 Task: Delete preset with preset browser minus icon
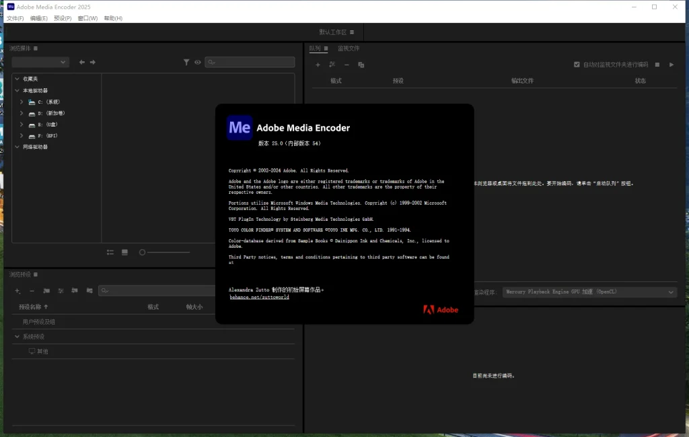[32, 291]
